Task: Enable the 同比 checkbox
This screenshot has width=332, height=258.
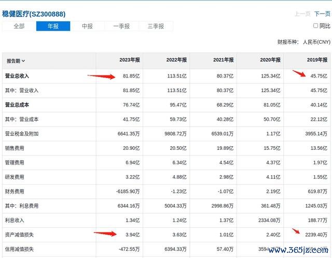Action: (x=315, y=25)
